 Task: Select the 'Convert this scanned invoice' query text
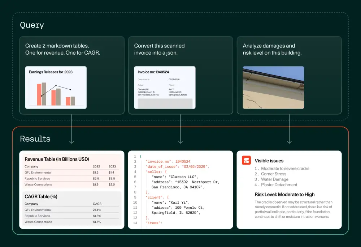click(x=159, y=49)
